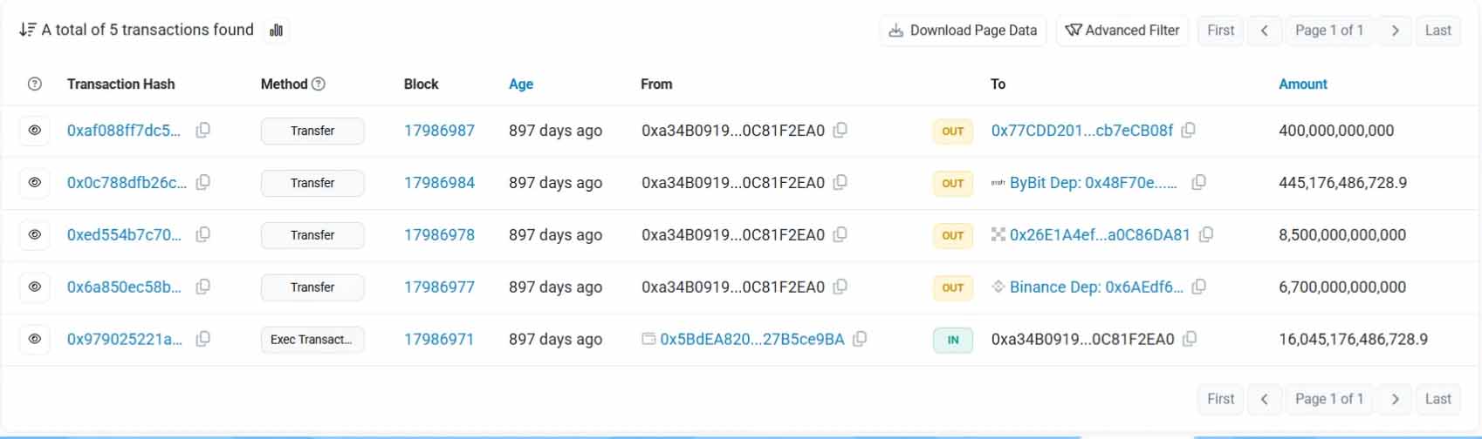Copy From address in first row
1482x439 pixels.
pyautogui.click(x=840, y=131)
